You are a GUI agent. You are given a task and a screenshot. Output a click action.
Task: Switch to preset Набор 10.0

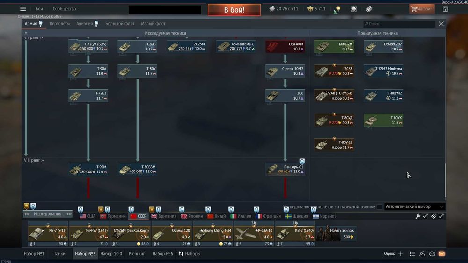pyautogui.click(x=111, y=254)
